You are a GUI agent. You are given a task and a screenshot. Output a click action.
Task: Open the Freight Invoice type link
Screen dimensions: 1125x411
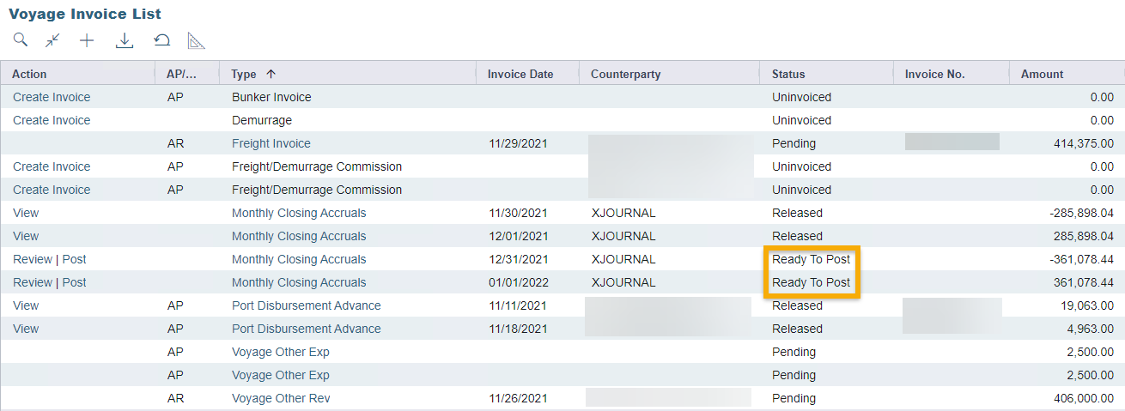click(271, 143)
